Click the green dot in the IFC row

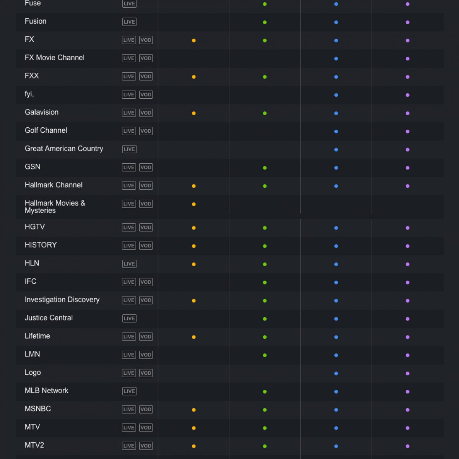click(x=265, y=283)
